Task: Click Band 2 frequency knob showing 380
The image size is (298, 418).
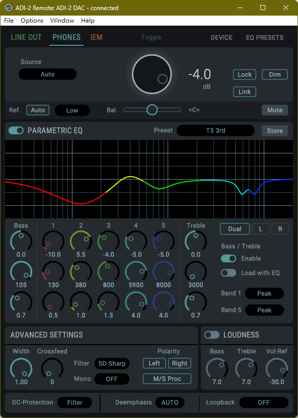Action: [81, 272]
